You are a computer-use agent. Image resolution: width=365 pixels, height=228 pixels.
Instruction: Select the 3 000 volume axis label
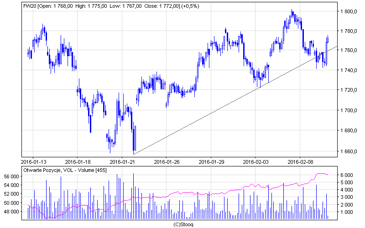(x=347, y=197)
